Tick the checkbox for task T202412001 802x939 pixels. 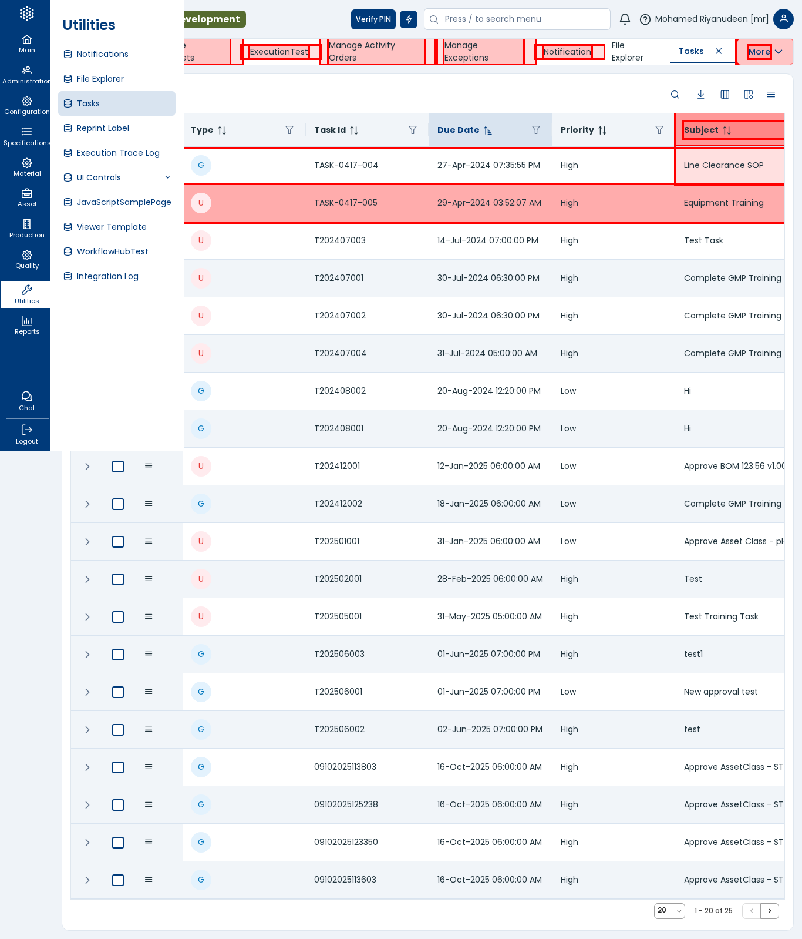118,467
